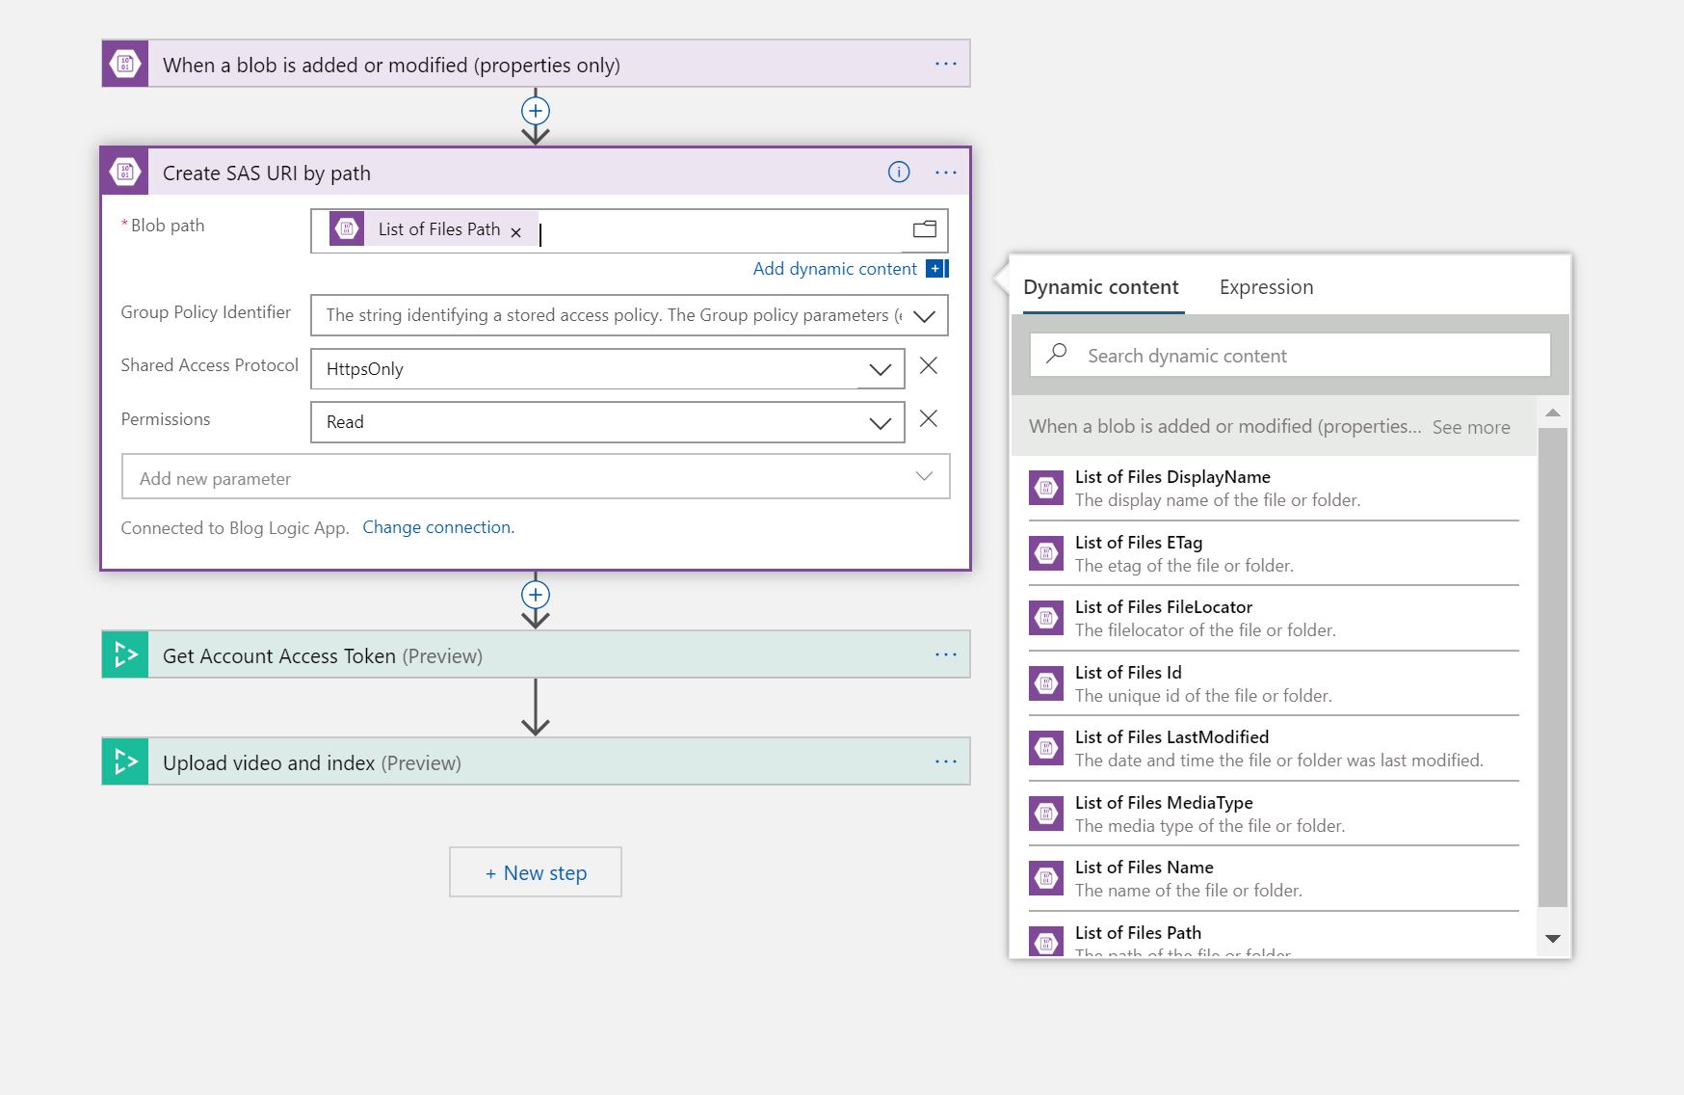Select List of Files MediaType

[1274, 814]
